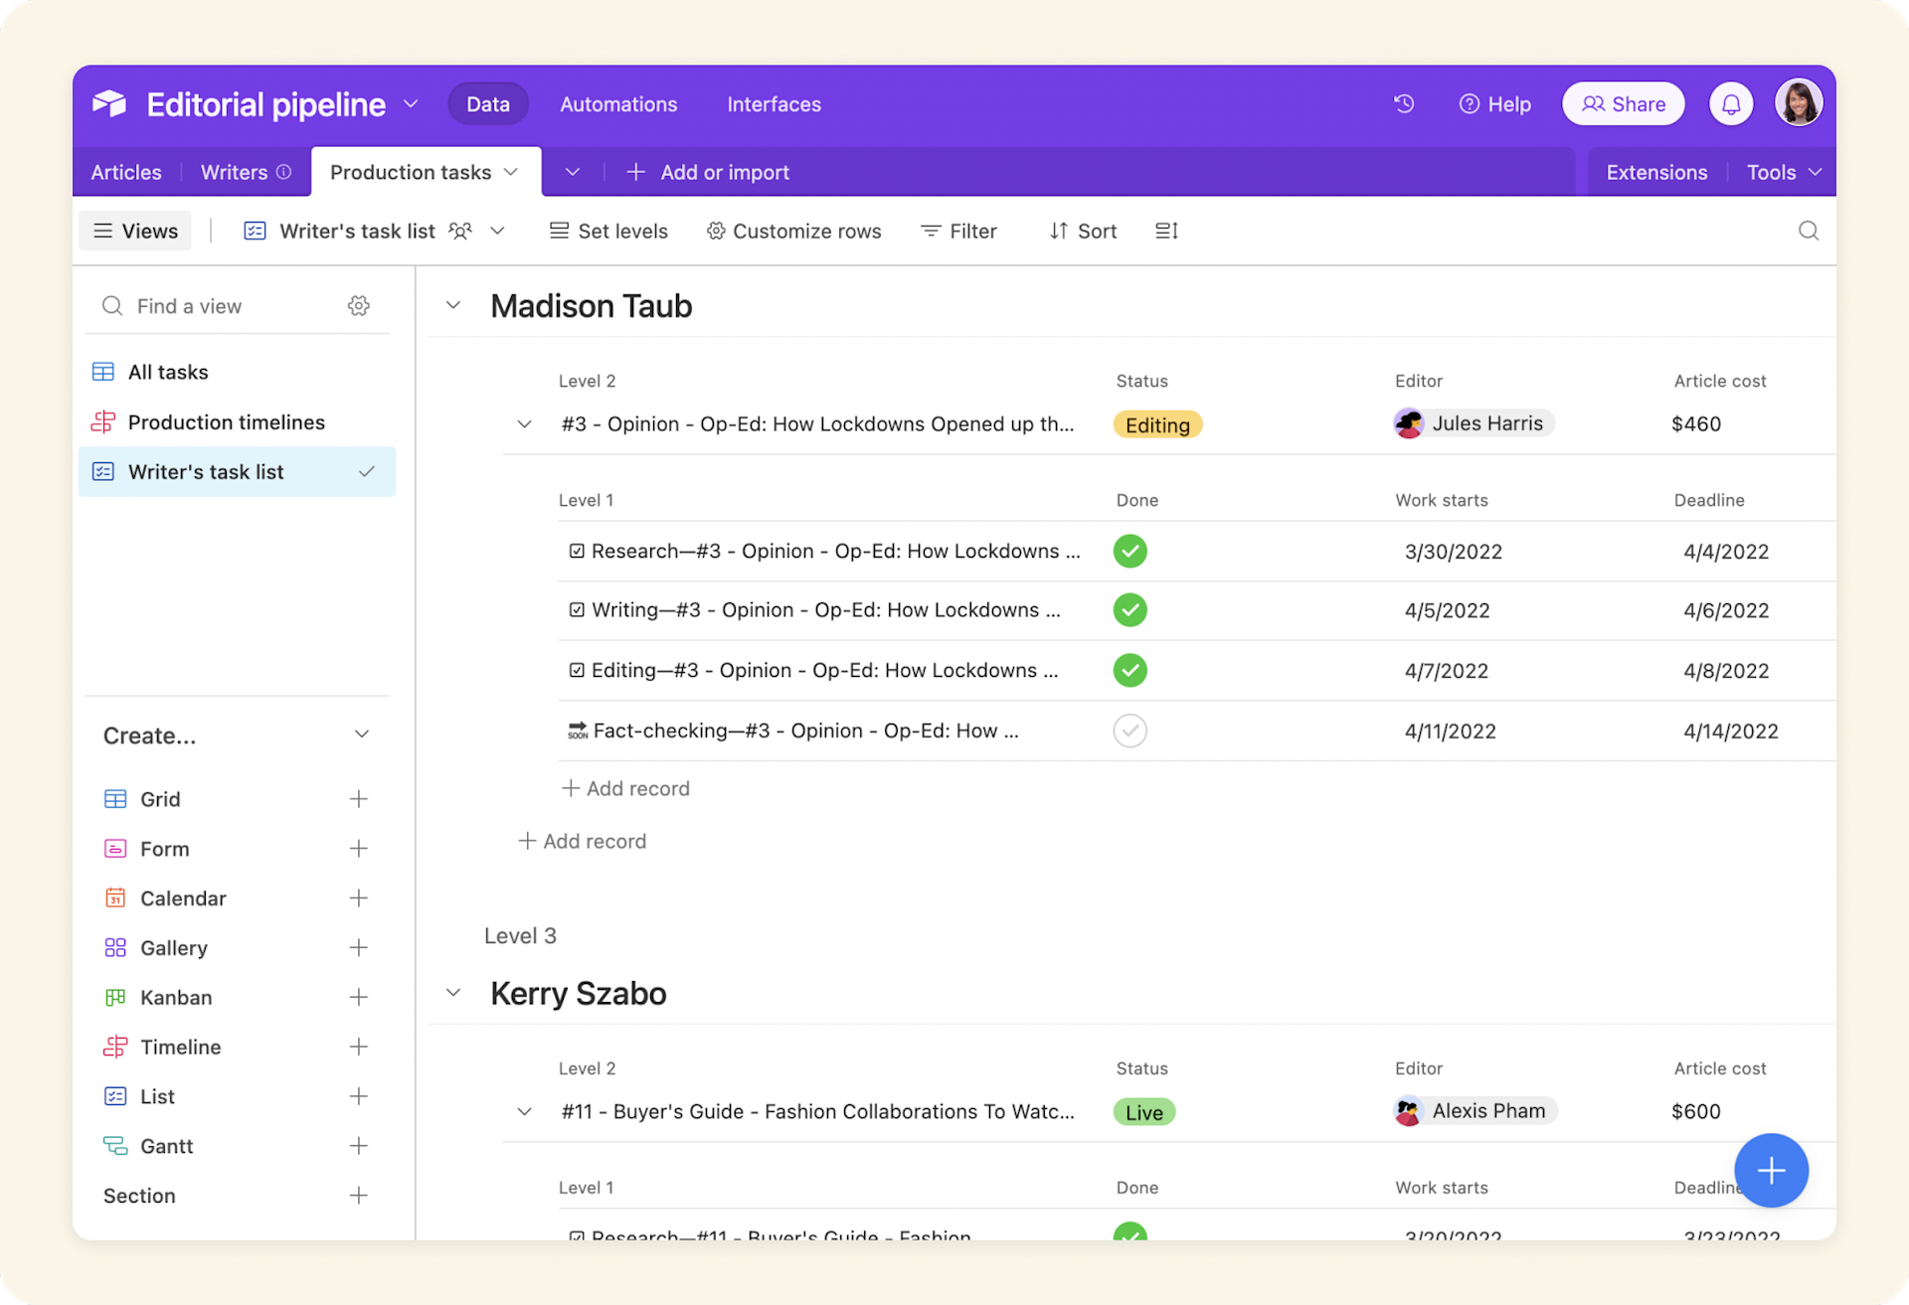Screen dimensions: 1909x1305
Task: Click the yellow Editing status pill
Action: tap(1157, 423)
